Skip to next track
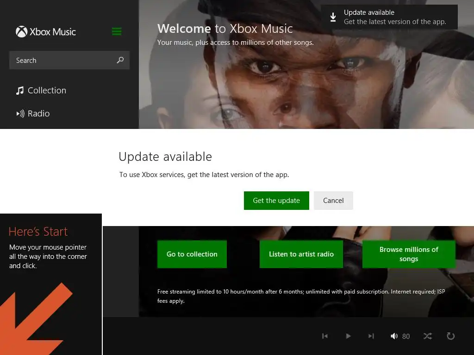This screenshot has width=474, height=355. [x=371, y=336]
